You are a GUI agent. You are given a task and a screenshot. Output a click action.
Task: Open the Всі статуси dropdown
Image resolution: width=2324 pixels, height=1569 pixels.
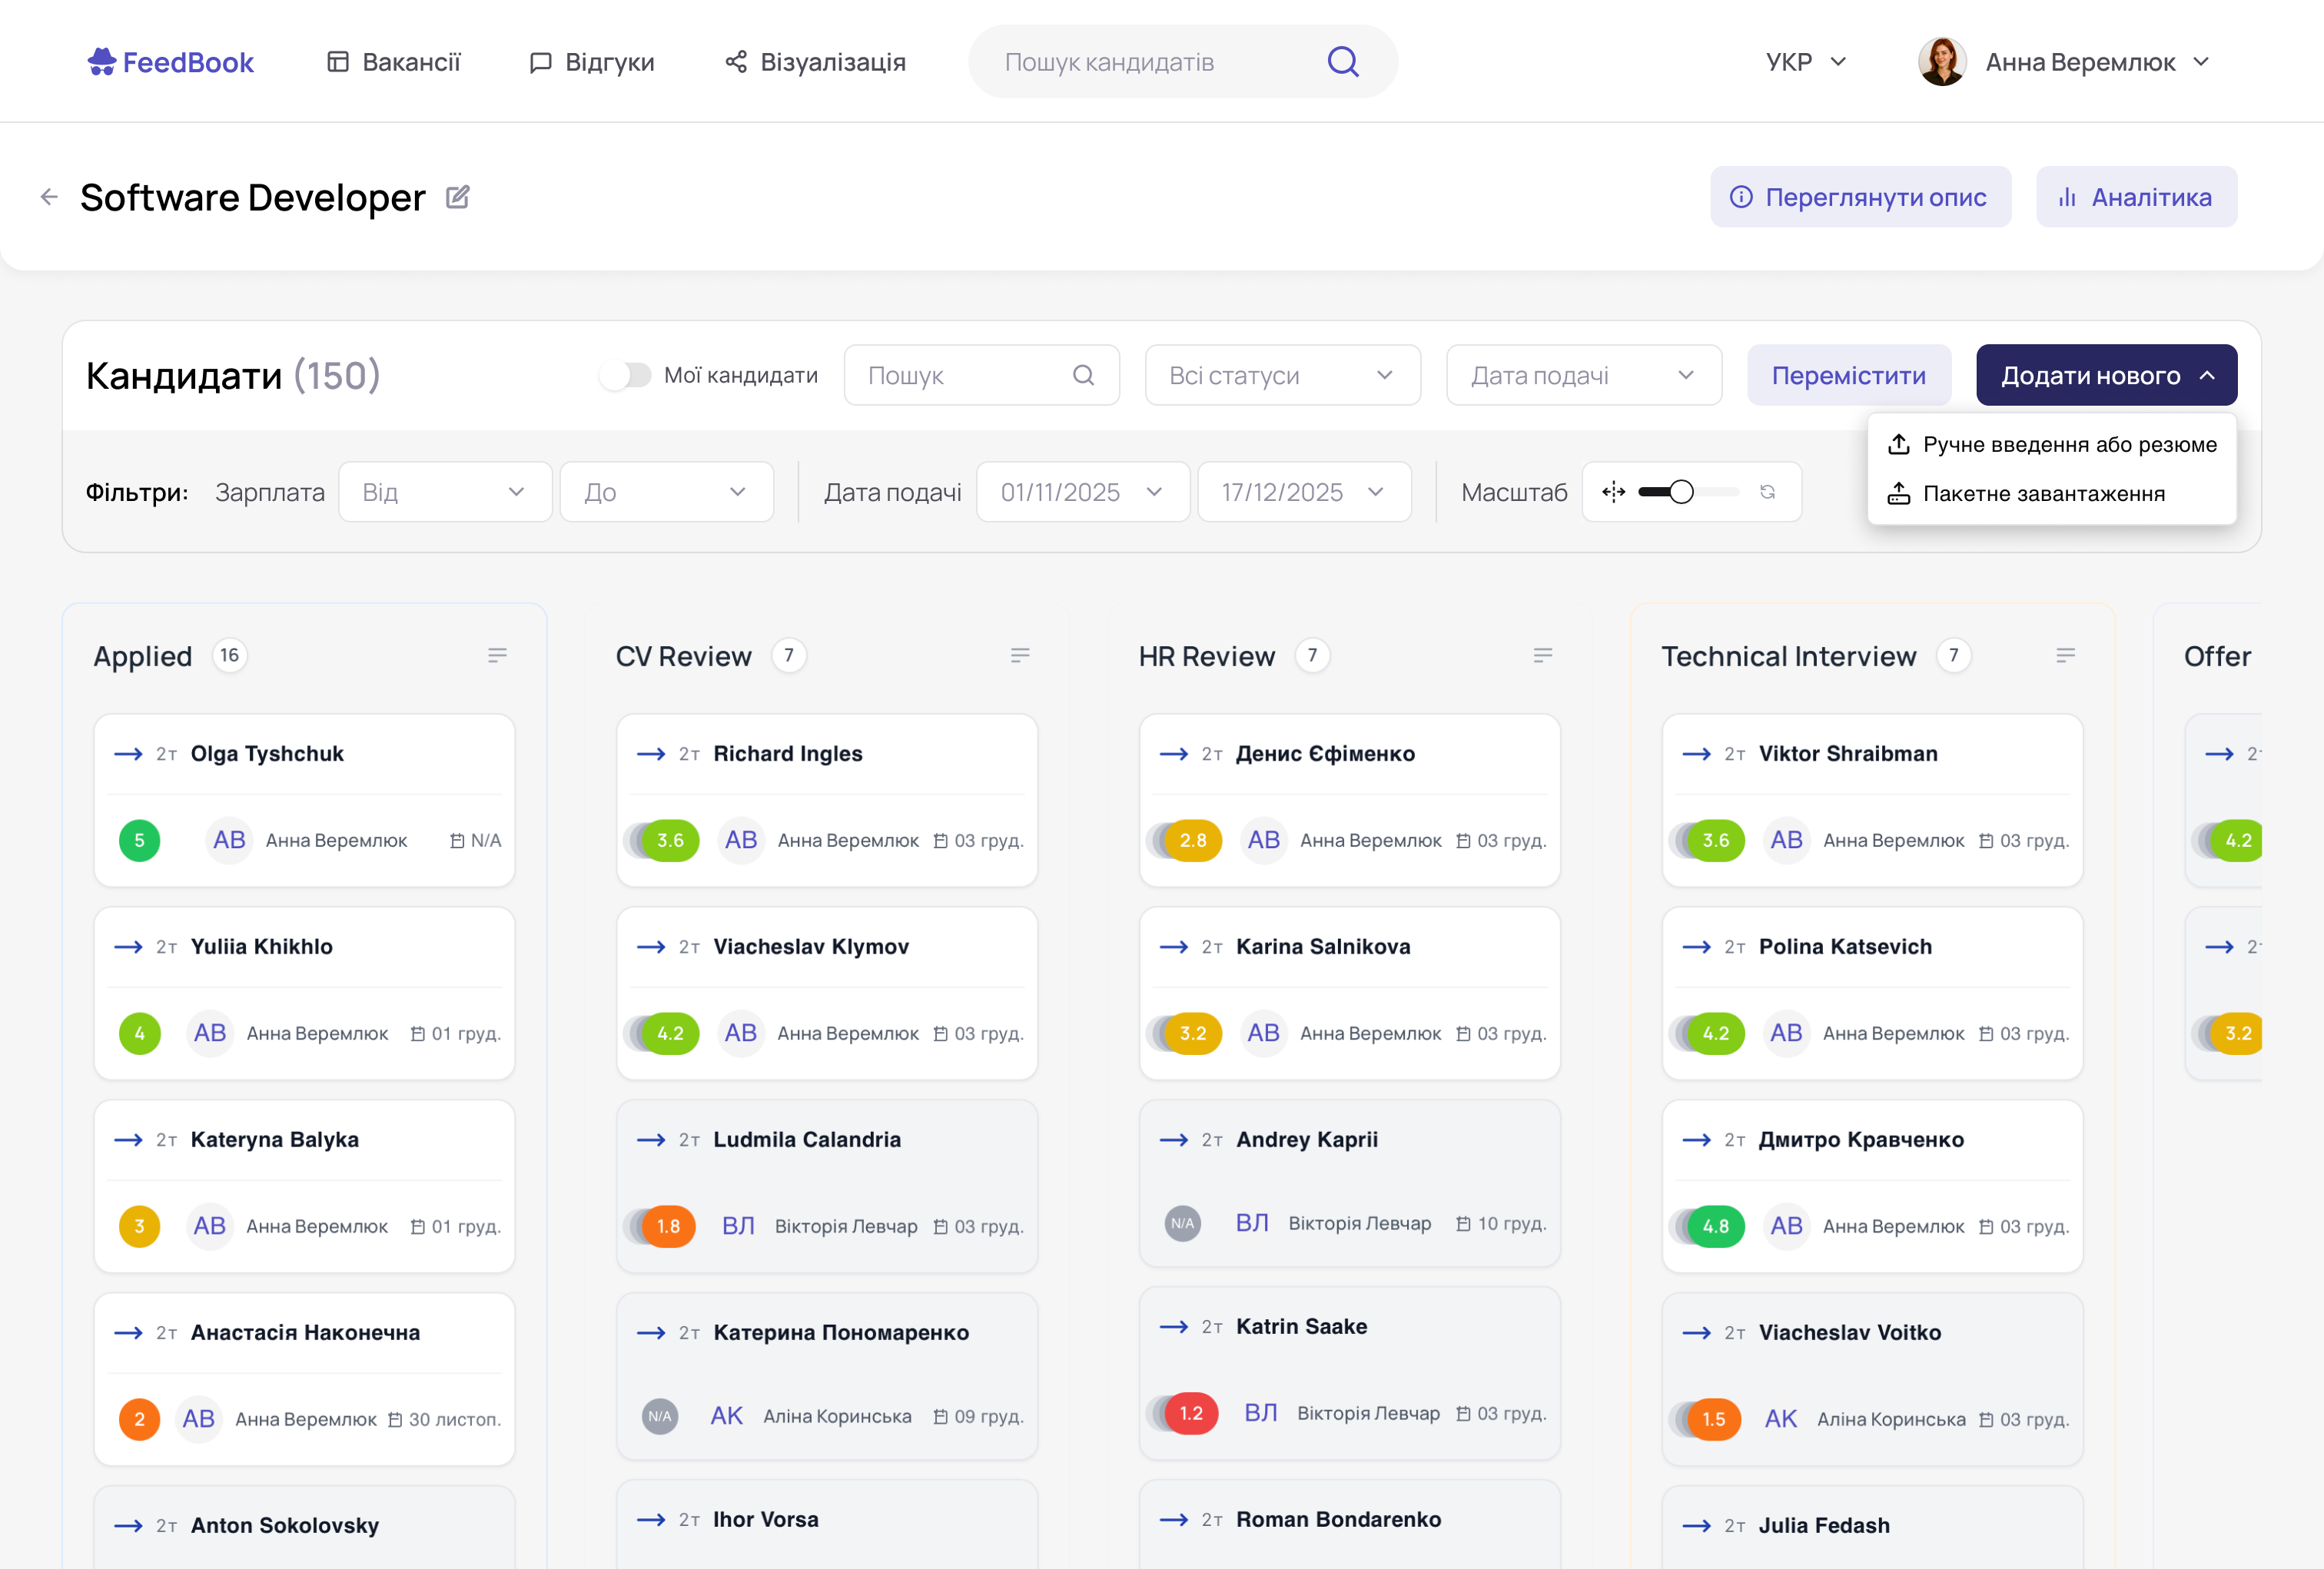1283,375
